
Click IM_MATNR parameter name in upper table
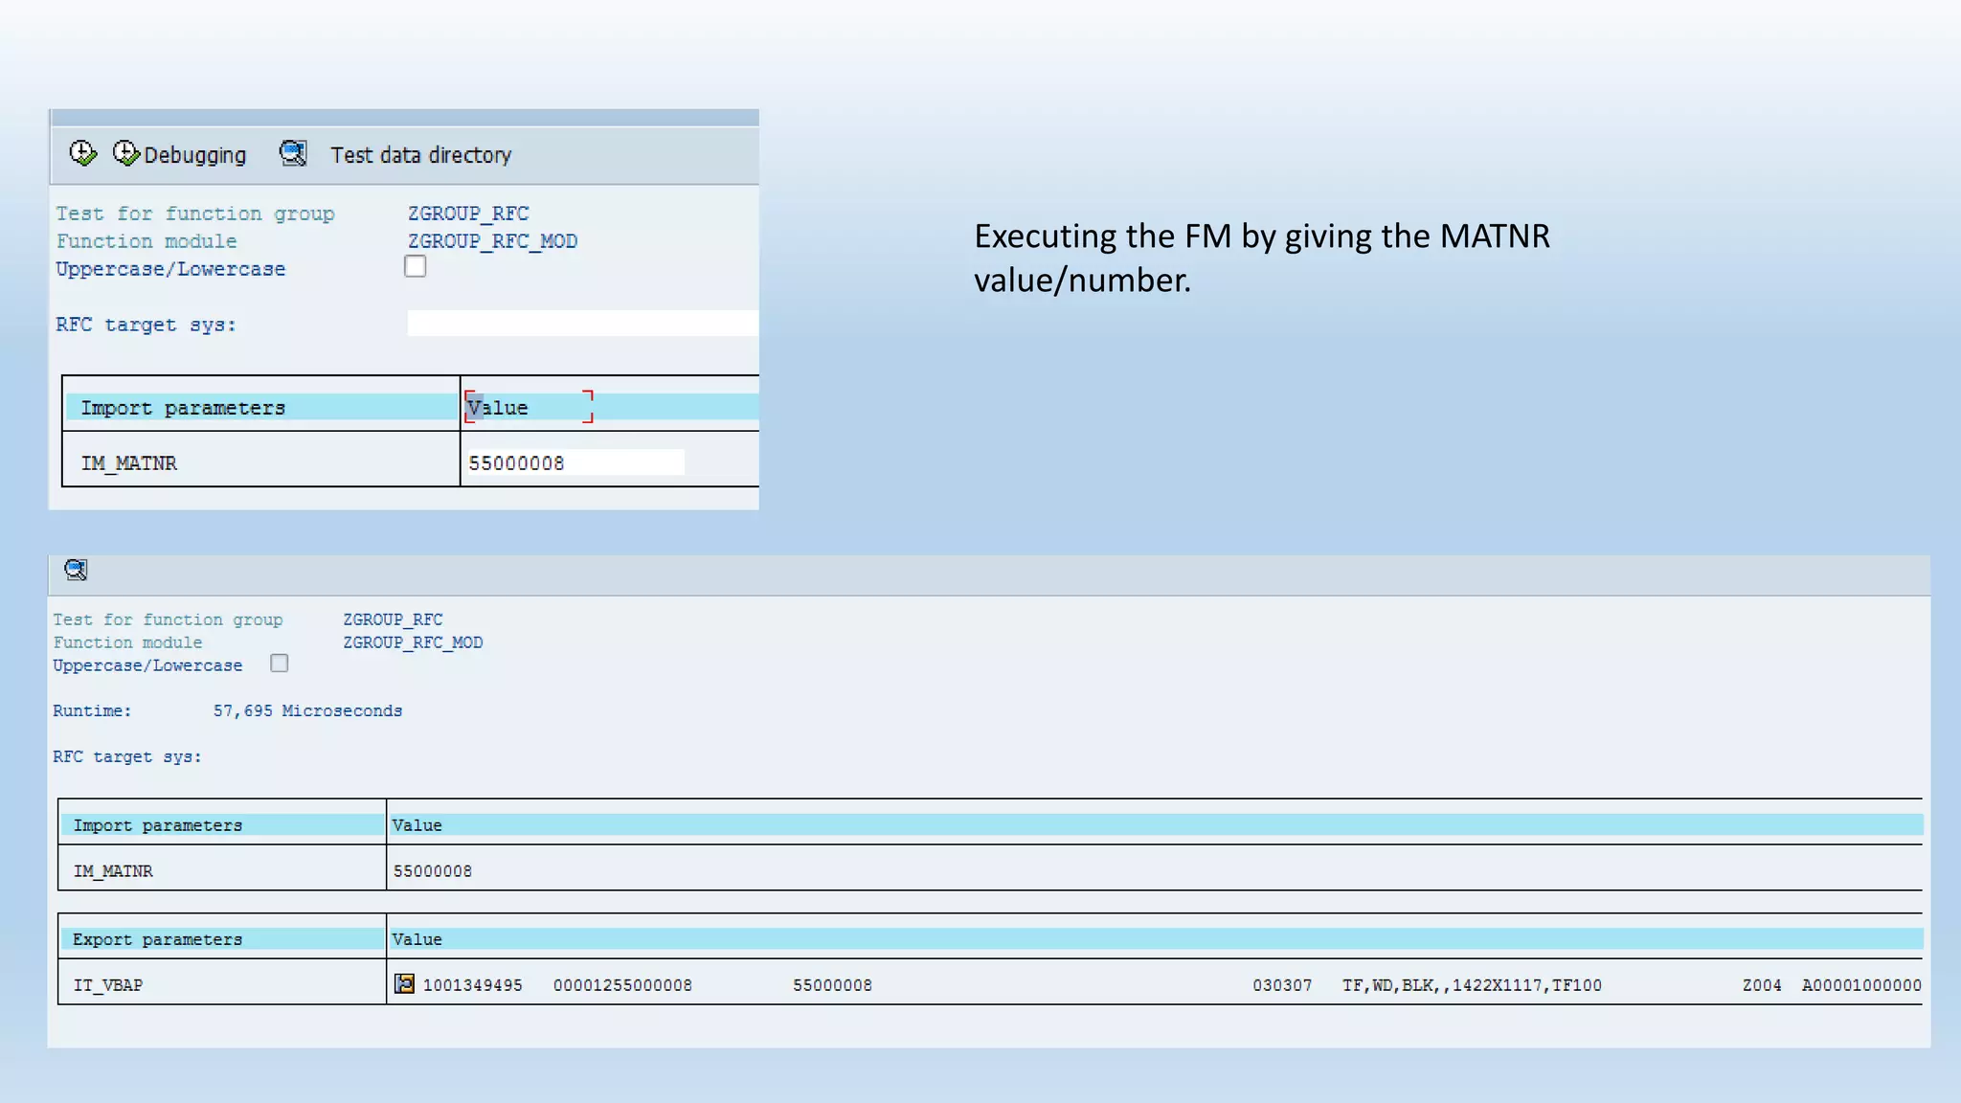[x=129, y=463]
